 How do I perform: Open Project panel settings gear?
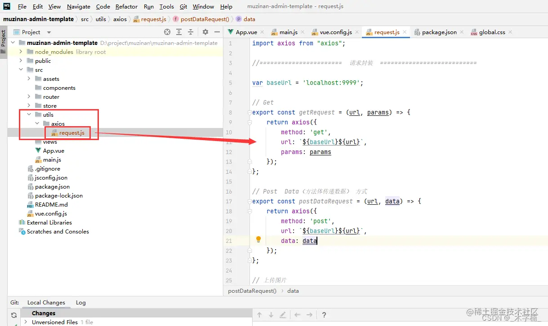point(205,32)
